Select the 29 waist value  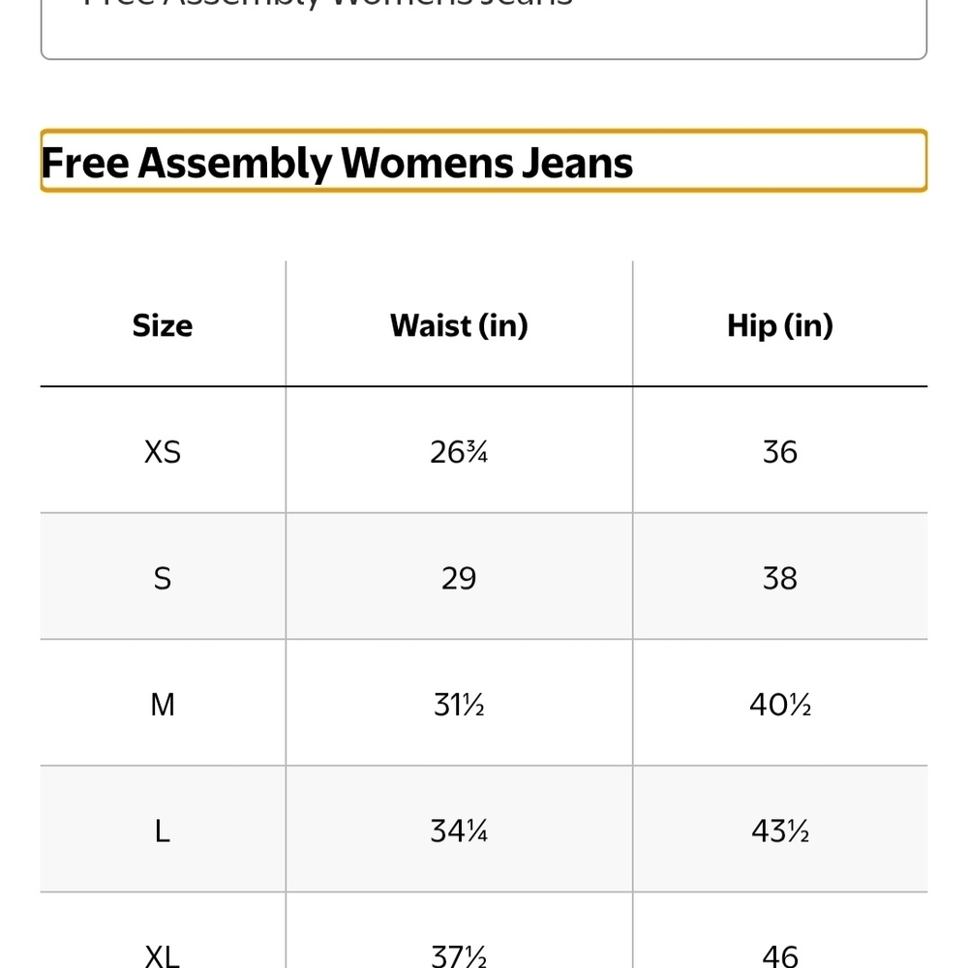coord(459,579)
